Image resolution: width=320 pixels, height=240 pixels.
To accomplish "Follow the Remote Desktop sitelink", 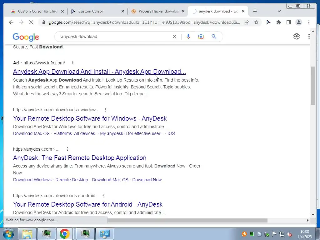I will [72, 180].
